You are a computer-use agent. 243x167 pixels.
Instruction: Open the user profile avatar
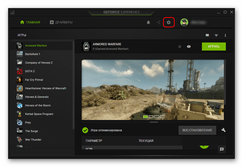coord(184,22)
